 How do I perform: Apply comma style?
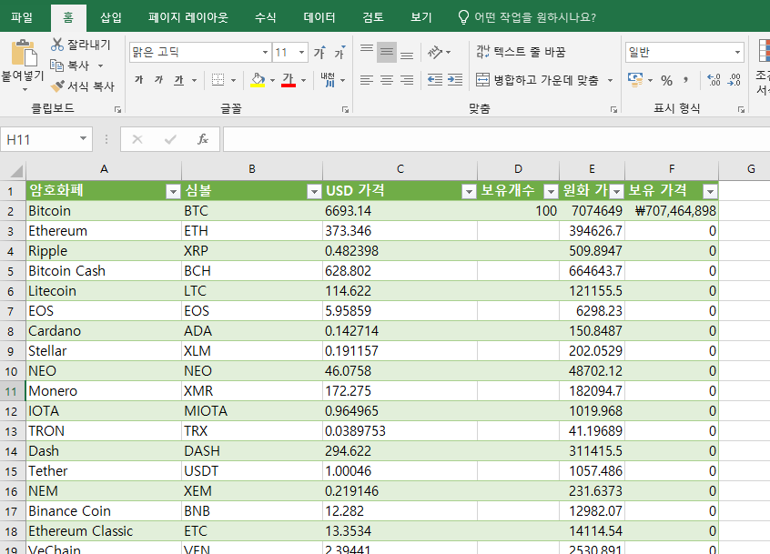click(685, 80)
